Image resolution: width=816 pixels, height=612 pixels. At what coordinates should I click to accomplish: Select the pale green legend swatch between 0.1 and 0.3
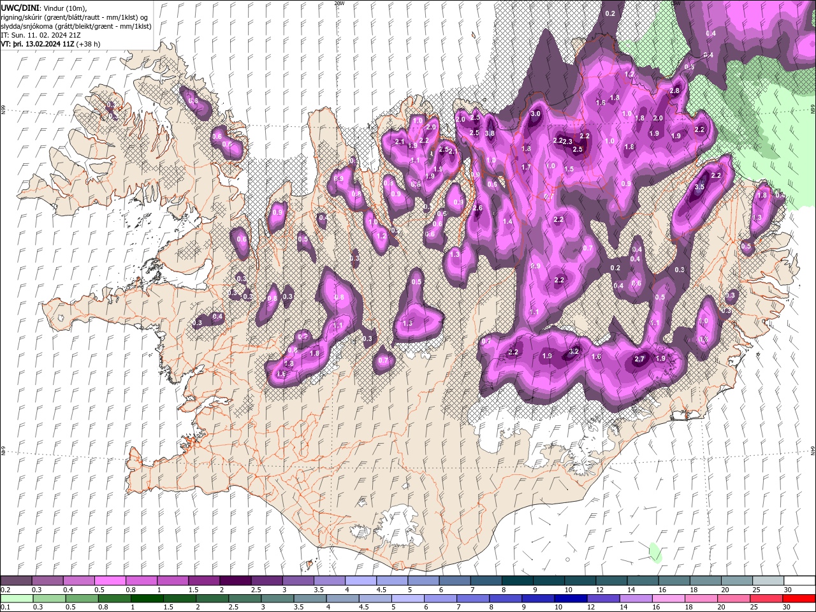16,599
